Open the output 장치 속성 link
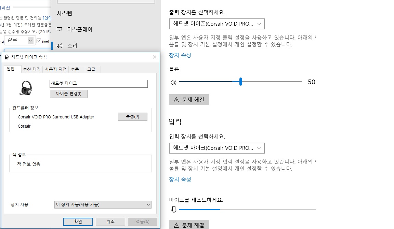 click(180, 55)
